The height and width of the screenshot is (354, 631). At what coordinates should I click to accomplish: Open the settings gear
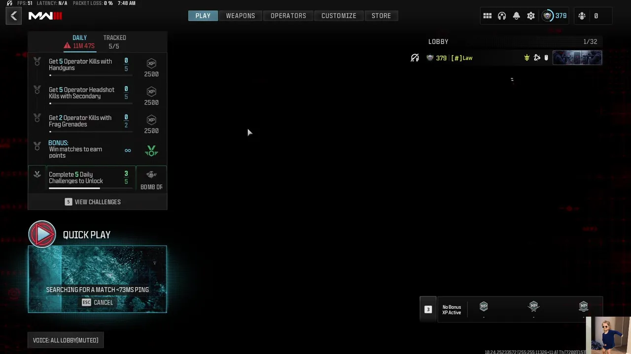click(531, 16)
